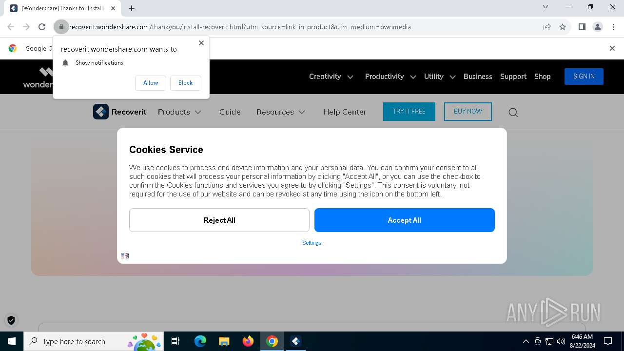Click the privacy shield badge icon

11,320
